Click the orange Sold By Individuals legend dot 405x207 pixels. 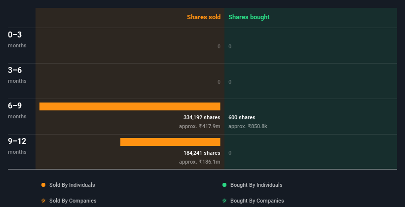43,185
